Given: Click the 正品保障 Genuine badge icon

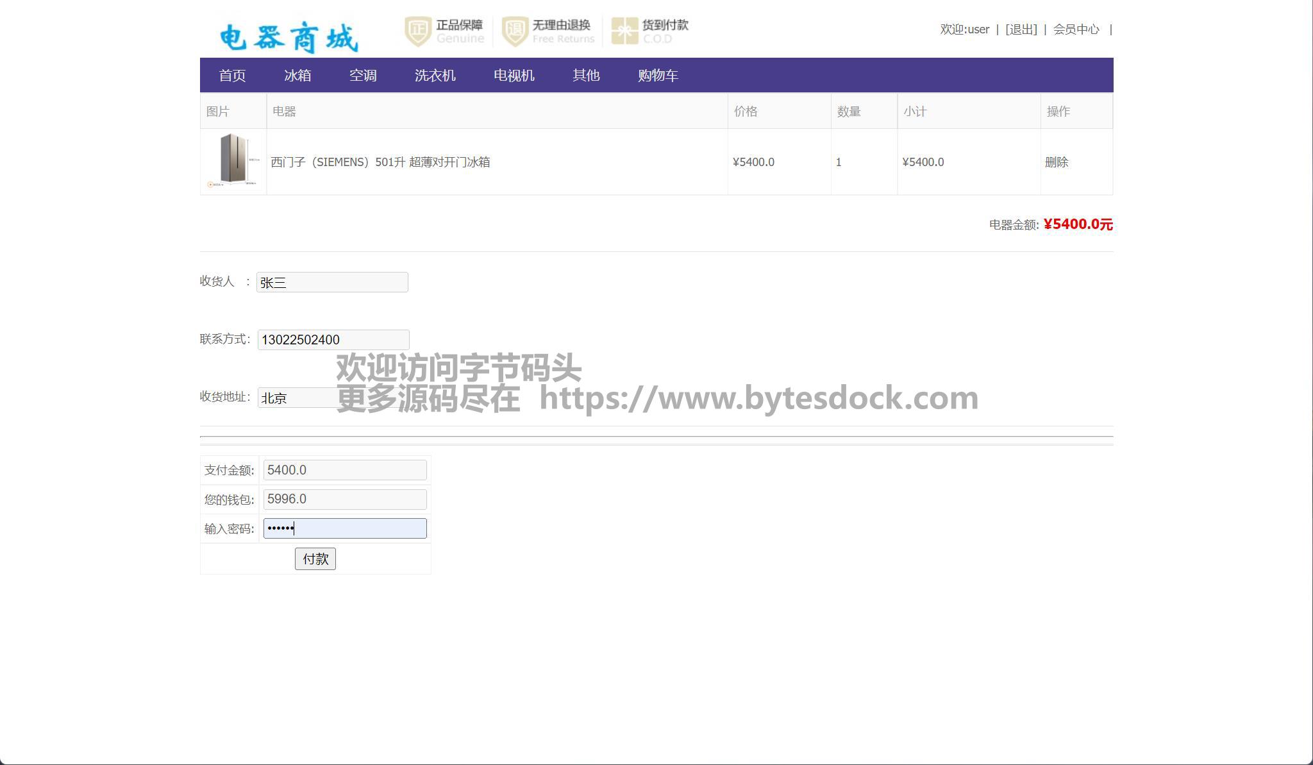Looking at the screenshot, I should (418, 31).
